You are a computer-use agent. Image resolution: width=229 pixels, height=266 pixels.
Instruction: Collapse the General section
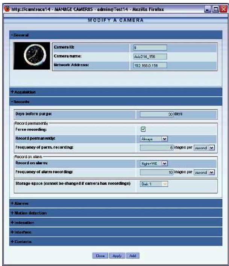115,35
